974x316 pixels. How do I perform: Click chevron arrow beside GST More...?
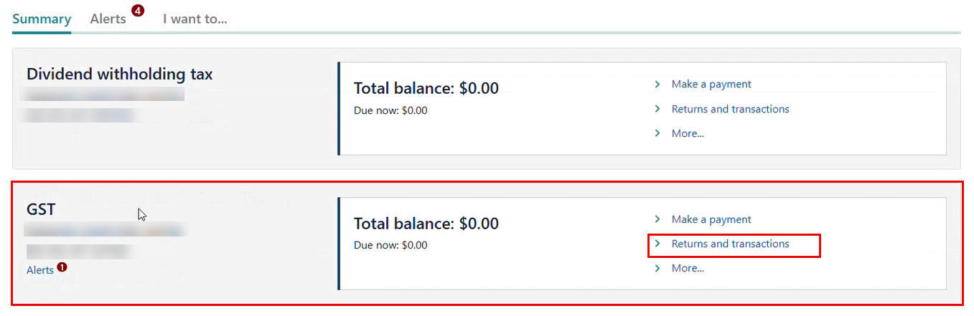click(x=657, y=269)
